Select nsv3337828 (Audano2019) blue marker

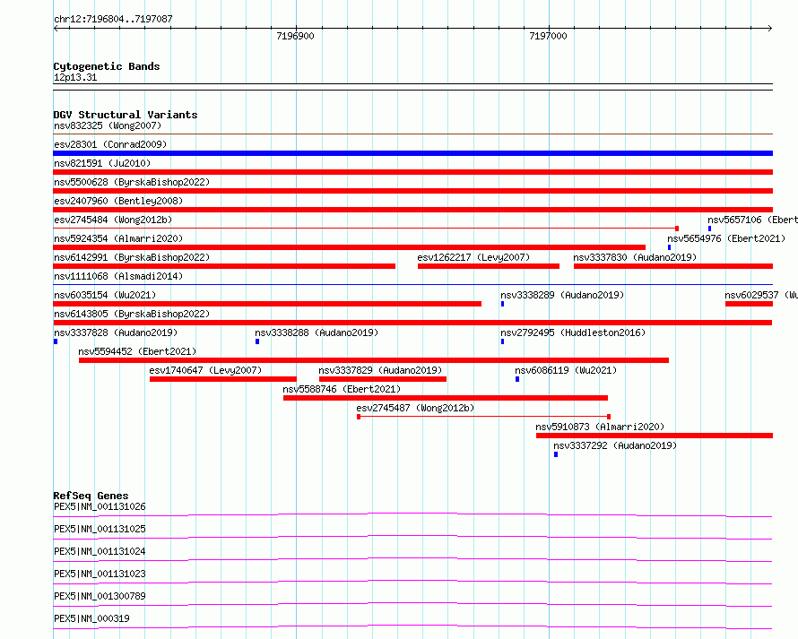56,341
